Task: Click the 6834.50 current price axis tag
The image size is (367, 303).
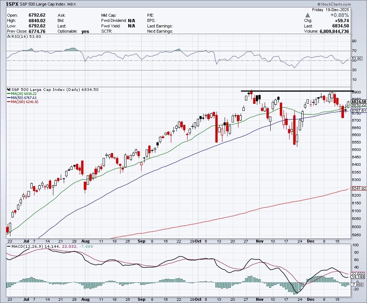Action: click(358, 101)
